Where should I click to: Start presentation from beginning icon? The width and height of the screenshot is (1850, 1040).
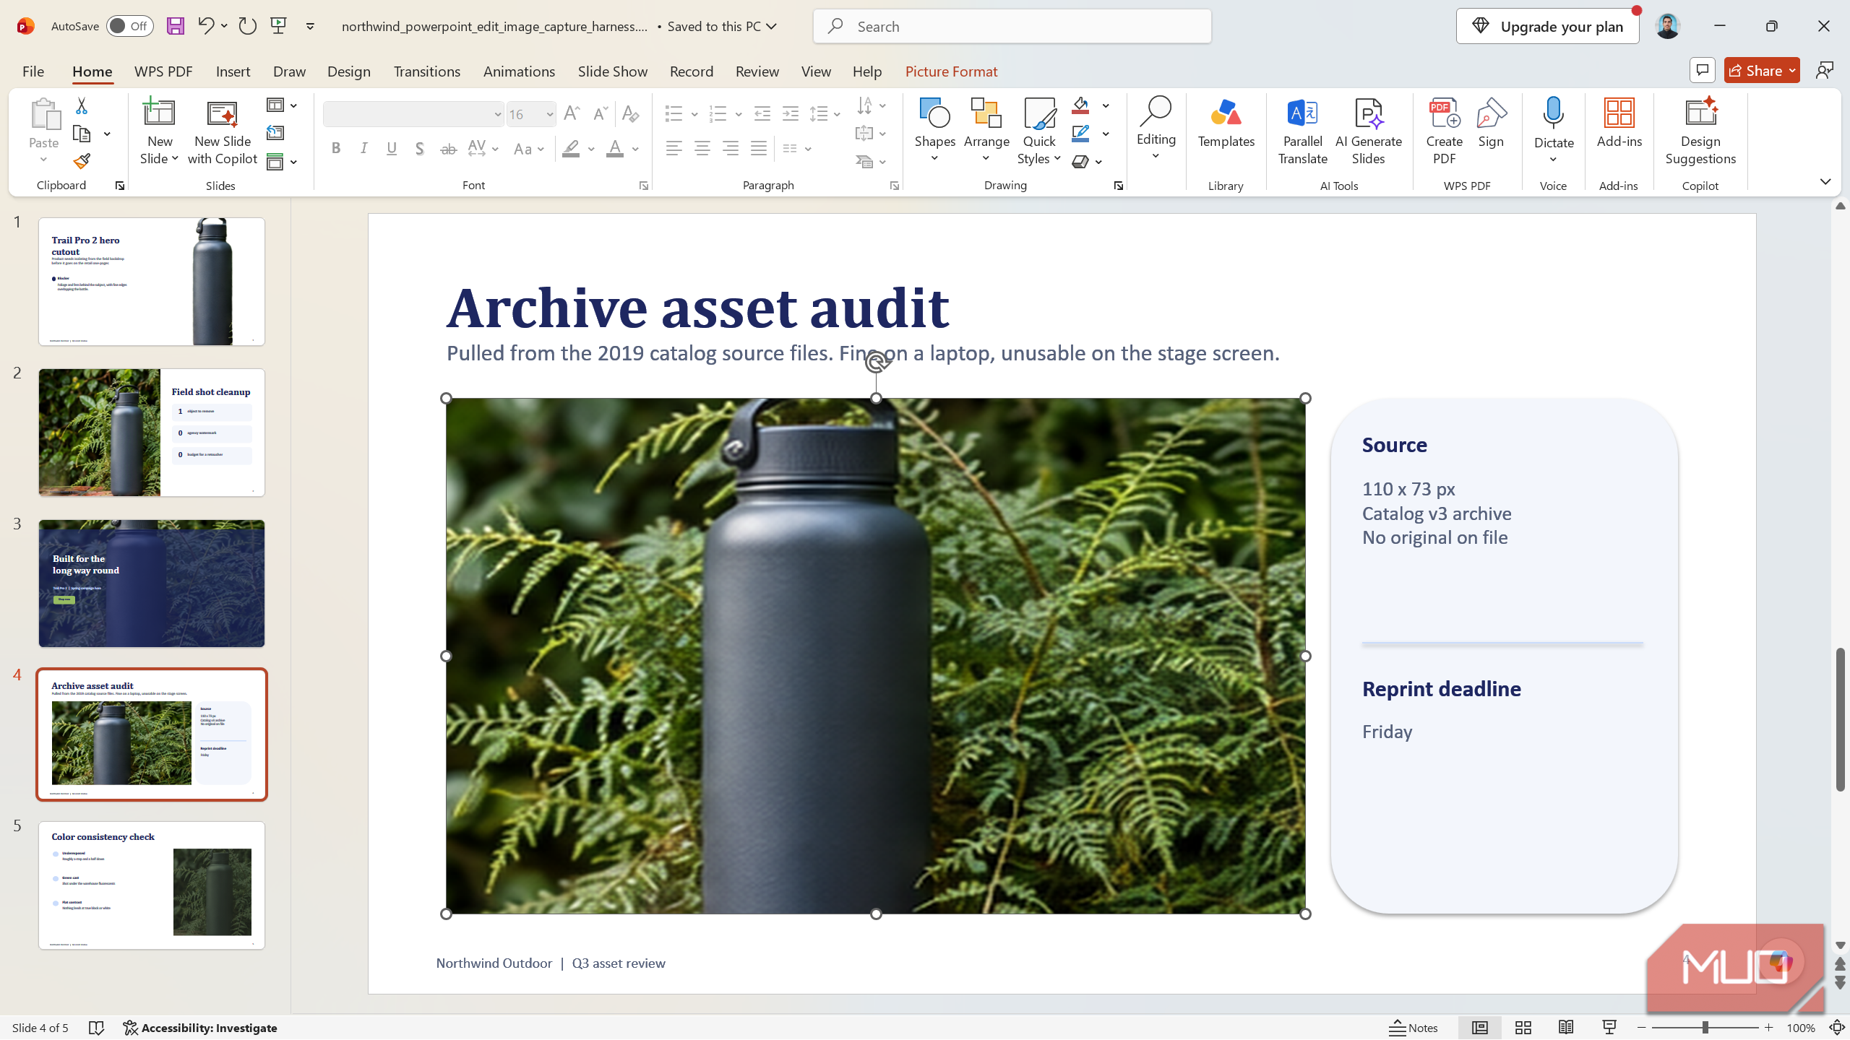click(279, 26)
